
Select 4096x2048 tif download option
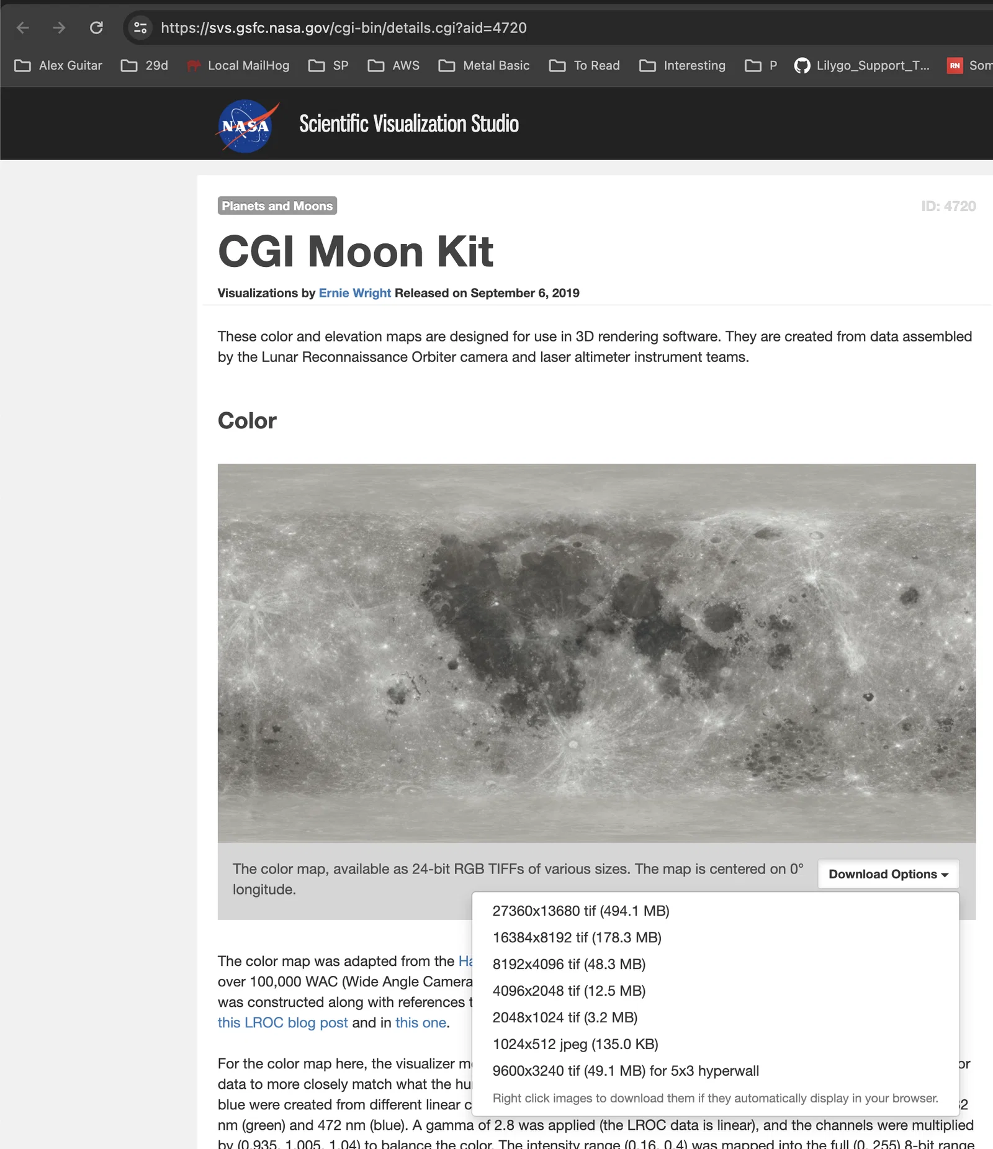[569, 991]
